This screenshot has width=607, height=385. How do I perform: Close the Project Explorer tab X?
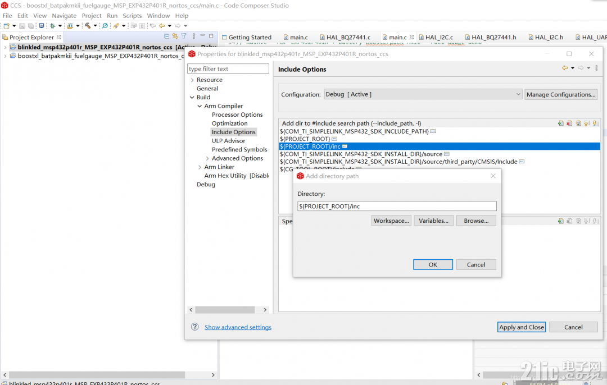coord(59,37)
